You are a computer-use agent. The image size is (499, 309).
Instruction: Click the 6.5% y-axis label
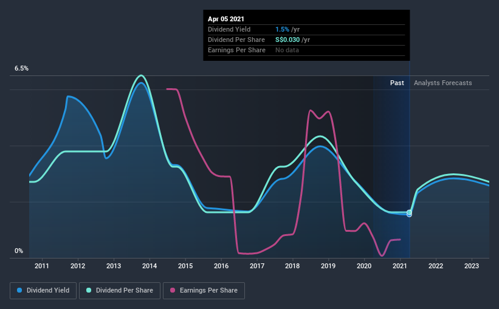pos(21,69)
